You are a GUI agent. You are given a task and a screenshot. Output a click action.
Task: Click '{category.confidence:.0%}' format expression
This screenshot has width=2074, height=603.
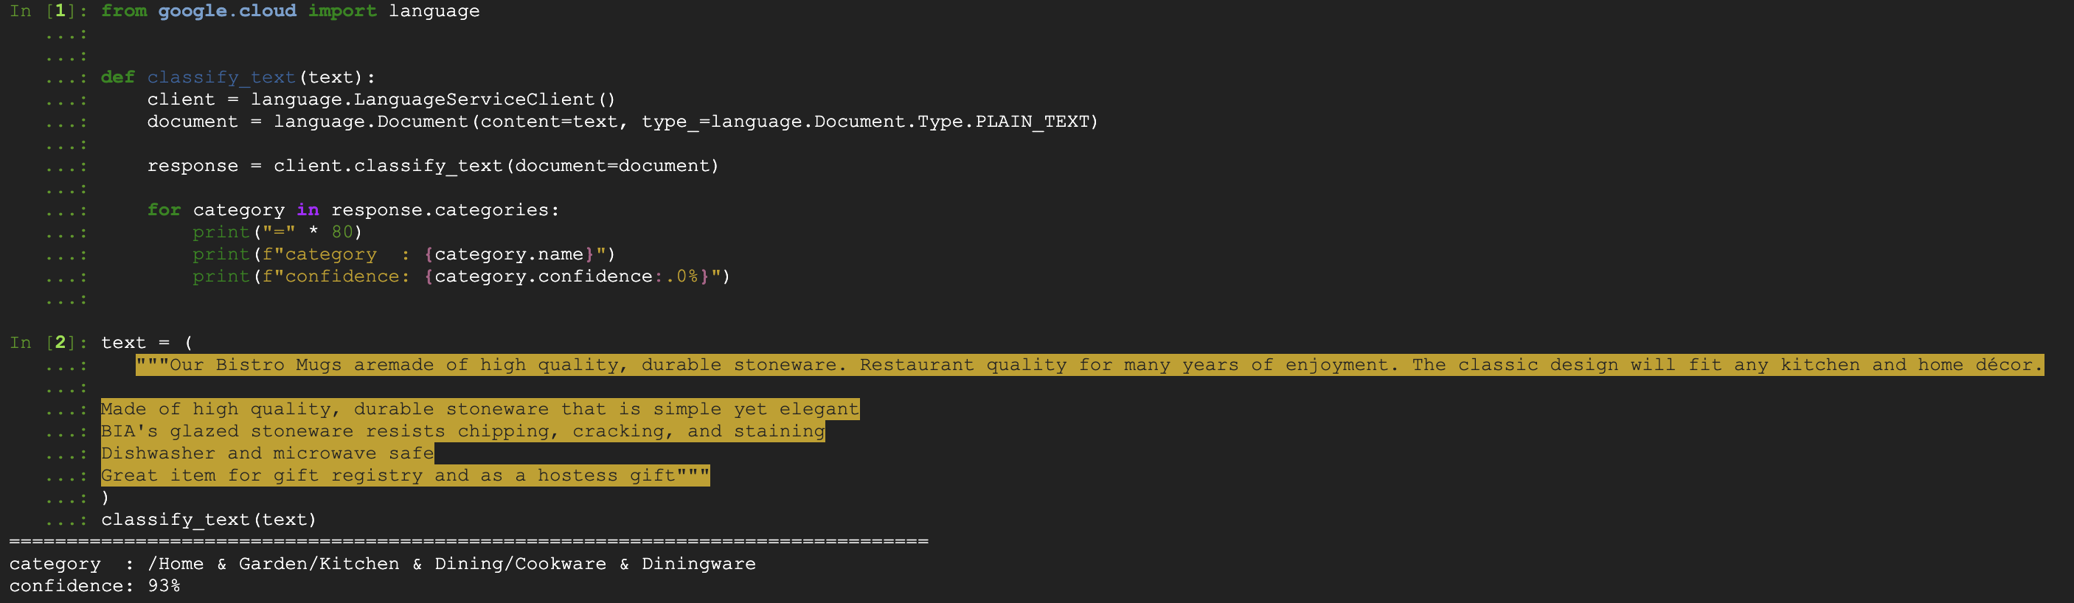[566, 276]
